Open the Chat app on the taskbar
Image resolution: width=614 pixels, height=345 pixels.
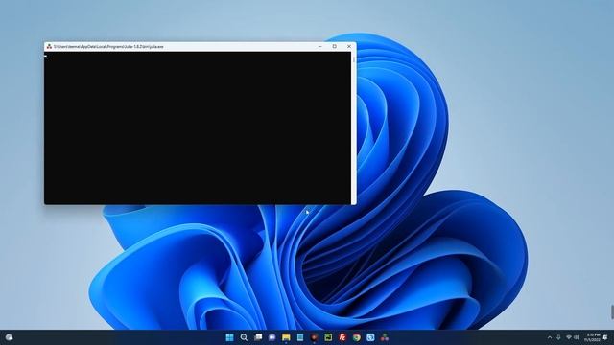click(272, 337)
